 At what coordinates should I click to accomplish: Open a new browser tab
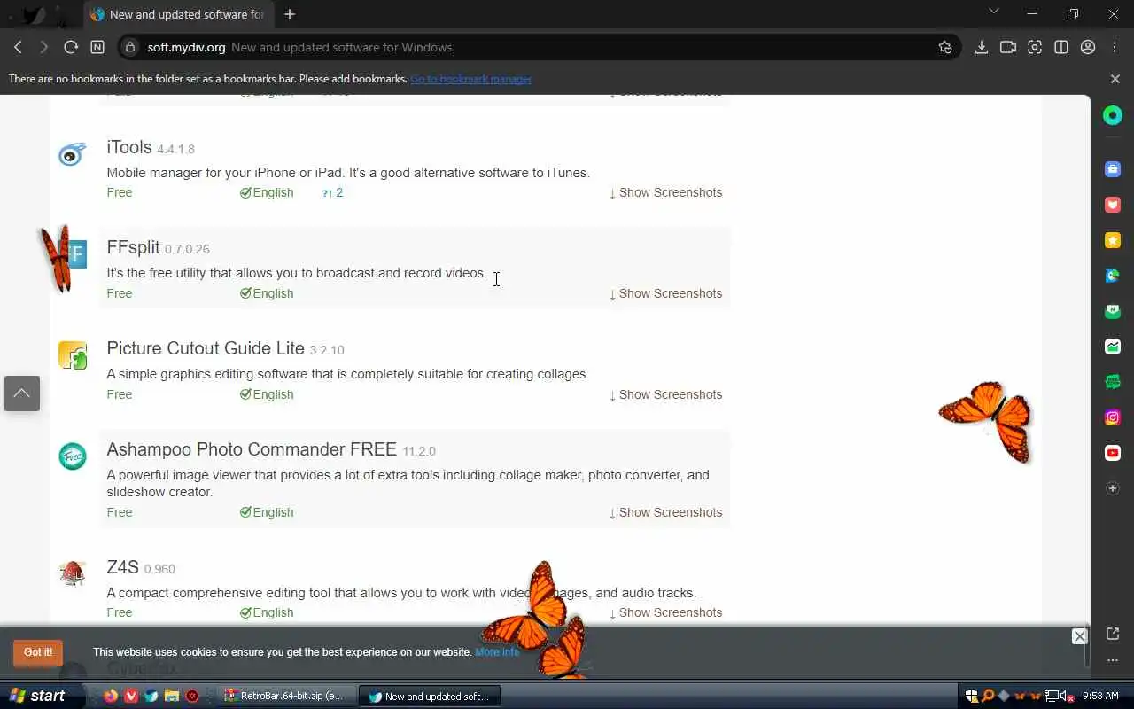(x=290, y=14)
